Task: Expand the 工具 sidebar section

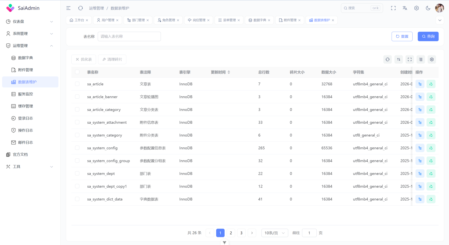Action: click(x=30, y=167)
